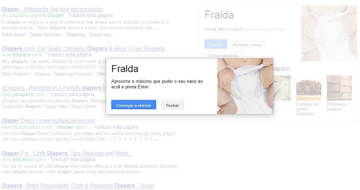Click the Baby Registry sublink
This screenshot has width=360, height=190.
click(16, 74)
